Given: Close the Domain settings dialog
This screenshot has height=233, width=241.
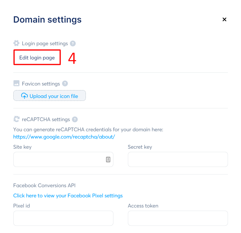Looking at the screenshot, I should [224, 19].
